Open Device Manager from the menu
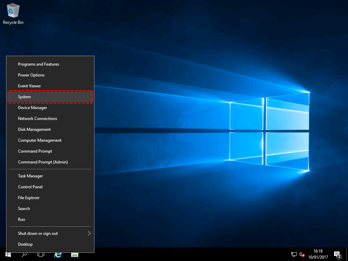Screen dimensions: 348x261 [33, 108]
